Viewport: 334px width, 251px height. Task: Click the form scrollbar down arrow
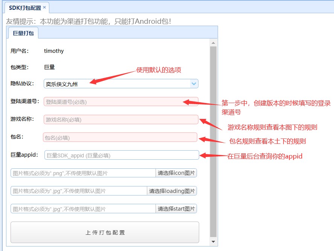pos(213,242)
